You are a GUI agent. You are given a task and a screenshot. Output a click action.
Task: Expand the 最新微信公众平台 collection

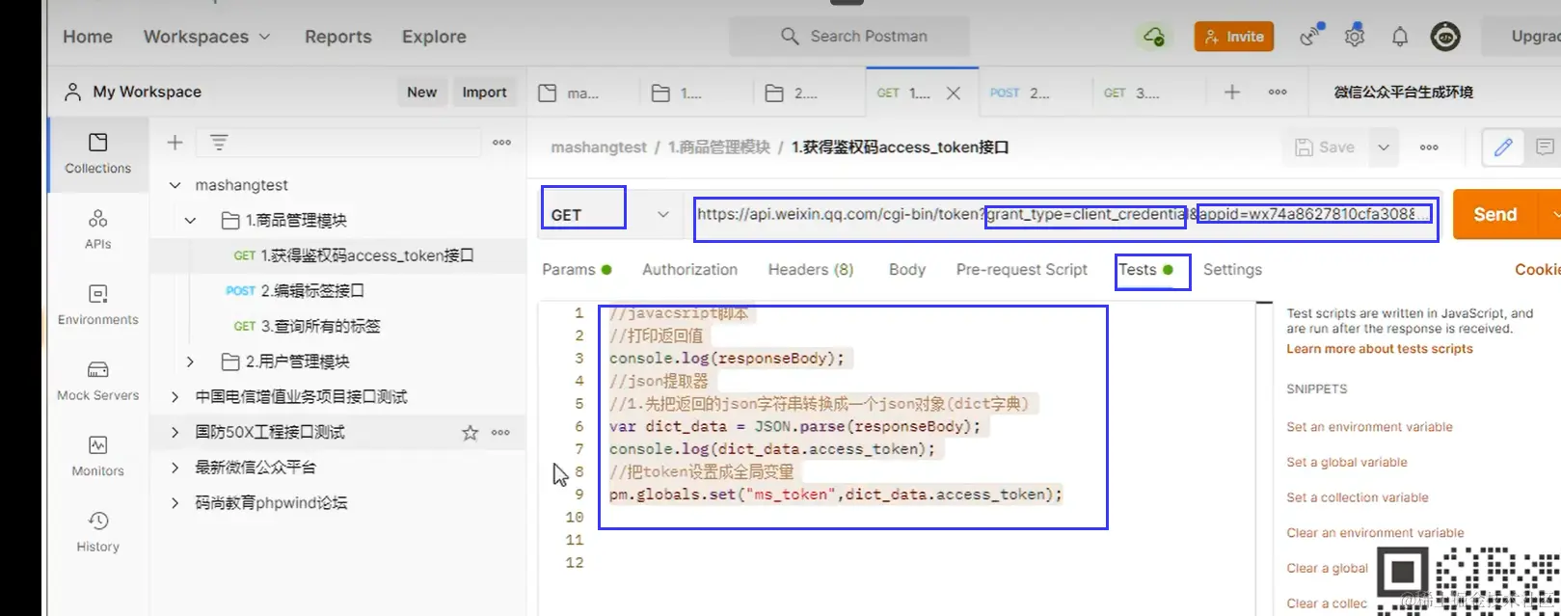point(175,468)
